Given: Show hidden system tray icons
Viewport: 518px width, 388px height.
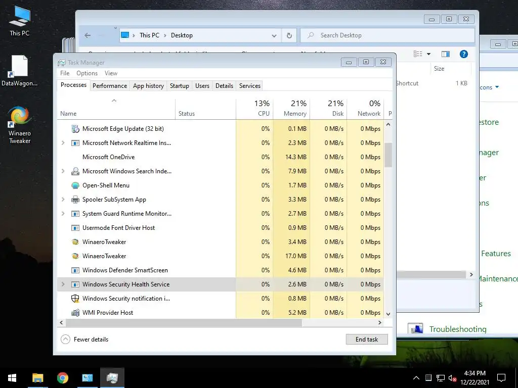Looking at the screenshot, I should tap(416, 378).
